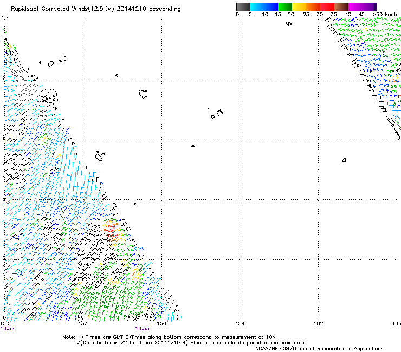Click the '162' longitude axis label
This screenshot has width=401, height=352.
319,324
